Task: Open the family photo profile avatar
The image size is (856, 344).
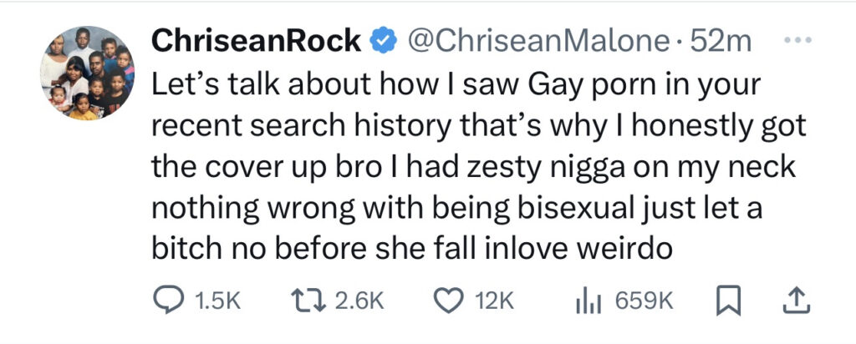Action: pyautogui.click(x=87, y=72)
